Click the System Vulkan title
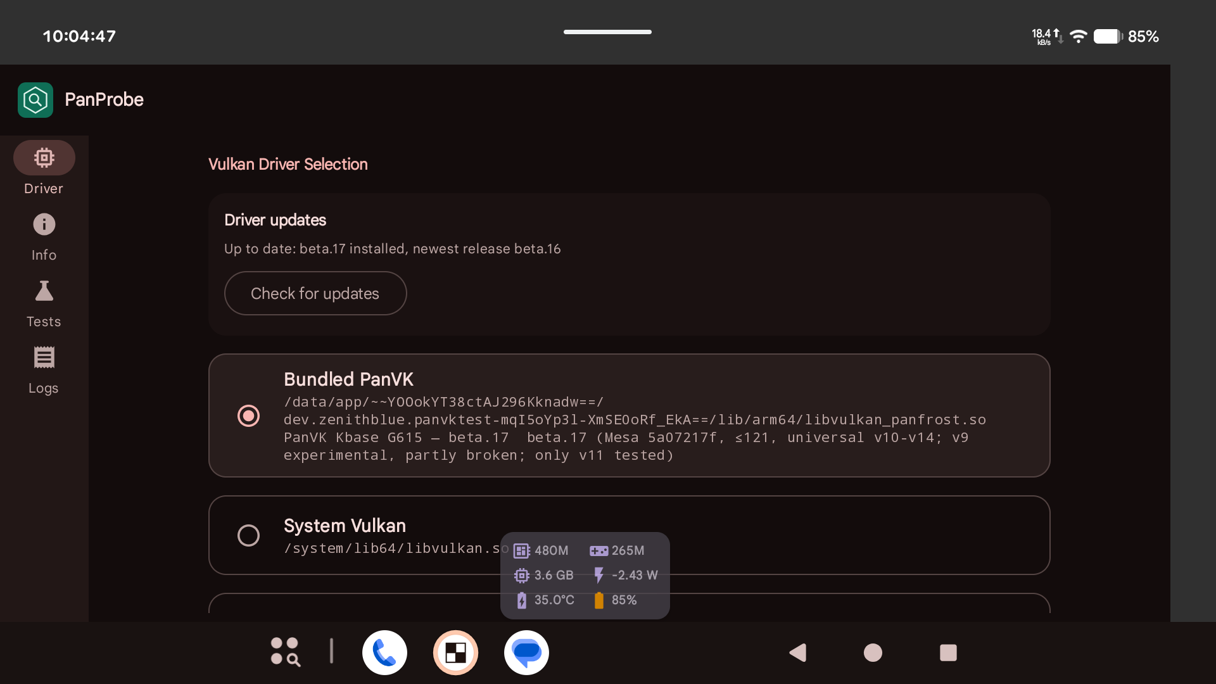 [x=345, y=526]
